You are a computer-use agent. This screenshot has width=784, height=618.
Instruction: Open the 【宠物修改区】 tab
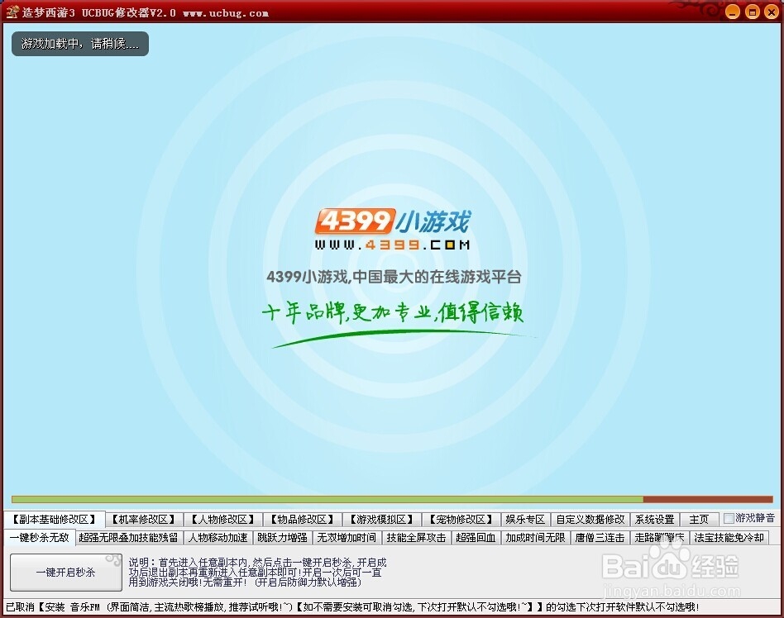click(x=461, y=520)
